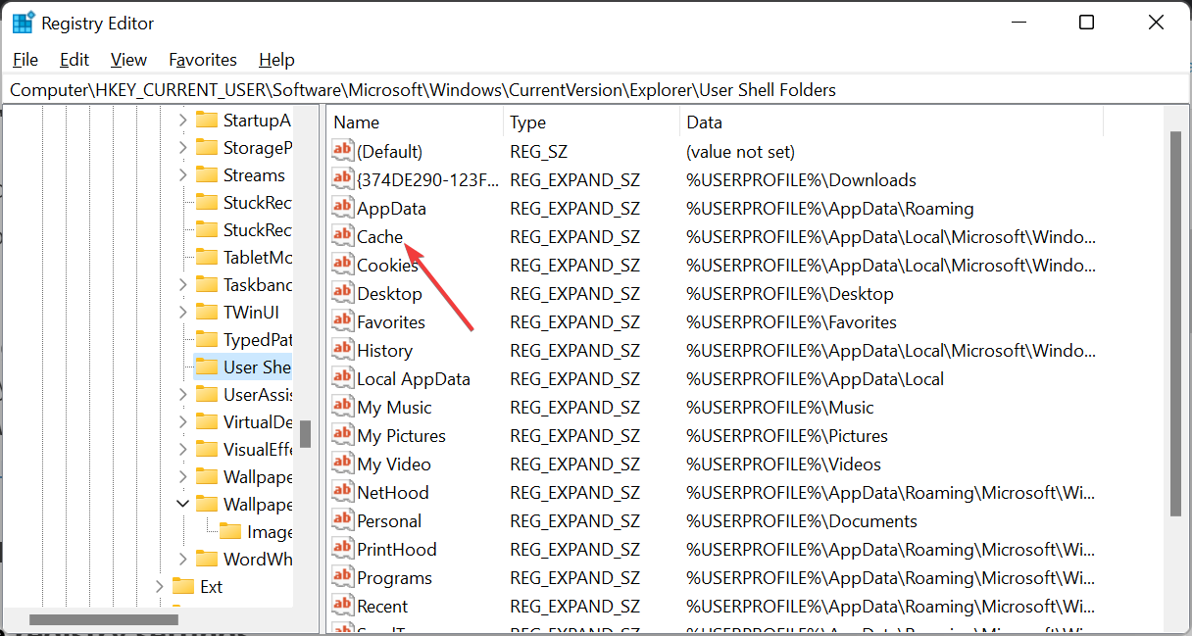
Task: Open the File menu
Action: tap(25, 60)
